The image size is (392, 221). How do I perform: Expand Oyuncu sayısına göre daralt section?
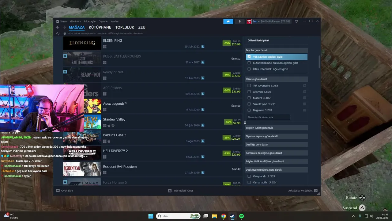point(276,136)
